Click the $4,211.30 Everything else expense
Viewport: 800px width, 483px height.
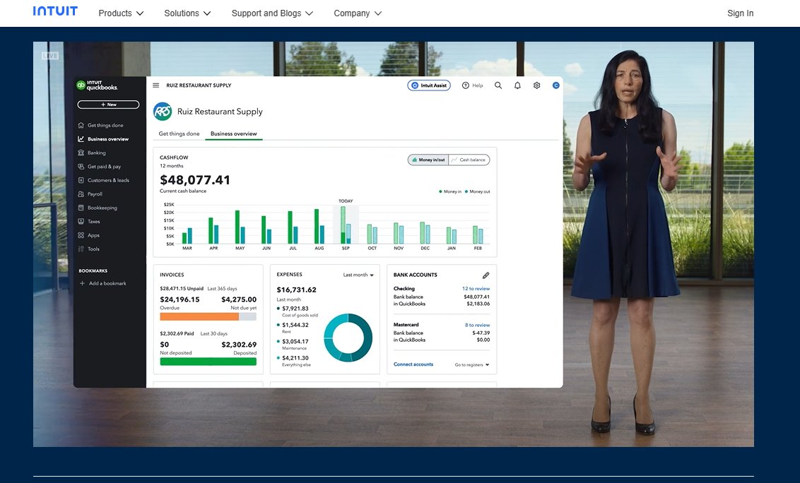click(295, 358)
